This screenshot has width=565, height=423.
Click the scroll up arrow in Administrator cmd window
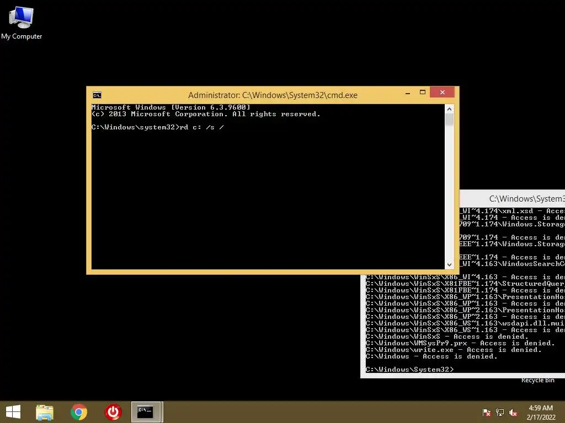449,109
